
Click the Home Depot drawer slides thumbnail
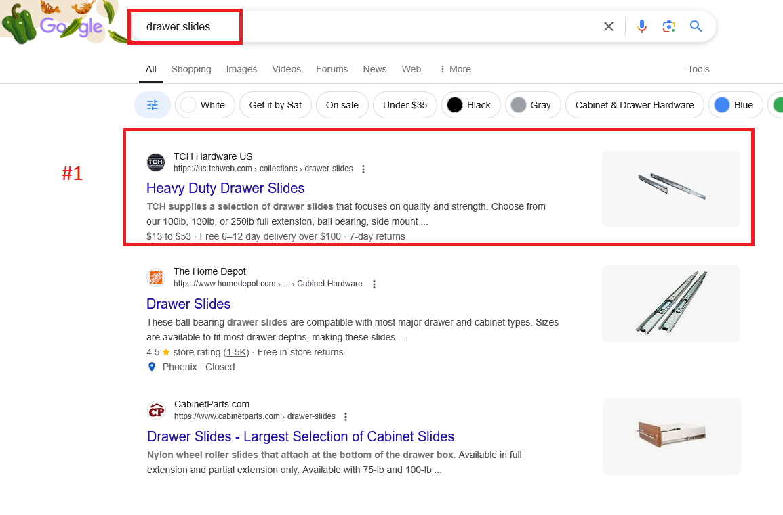[670, 303]
